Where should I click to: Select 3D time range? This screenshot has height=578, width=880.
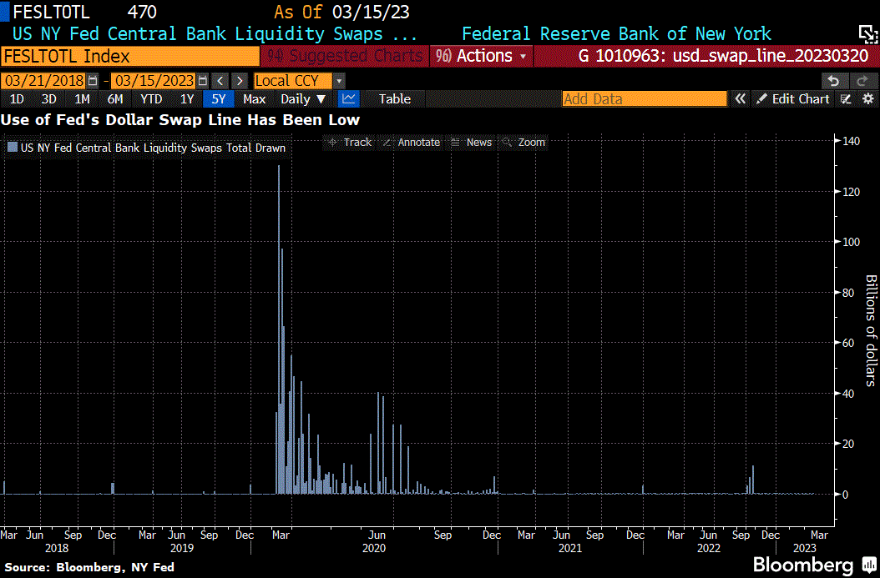[48, 98]
